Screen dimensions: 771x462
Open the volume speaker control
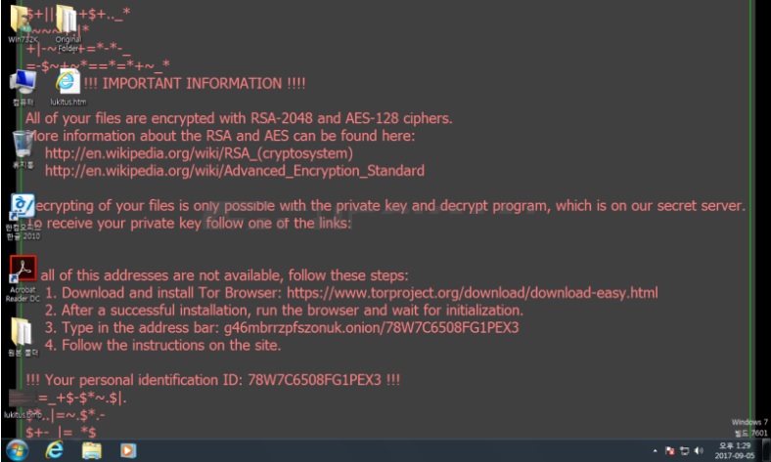pyautogui.click(x=699, y=450)
